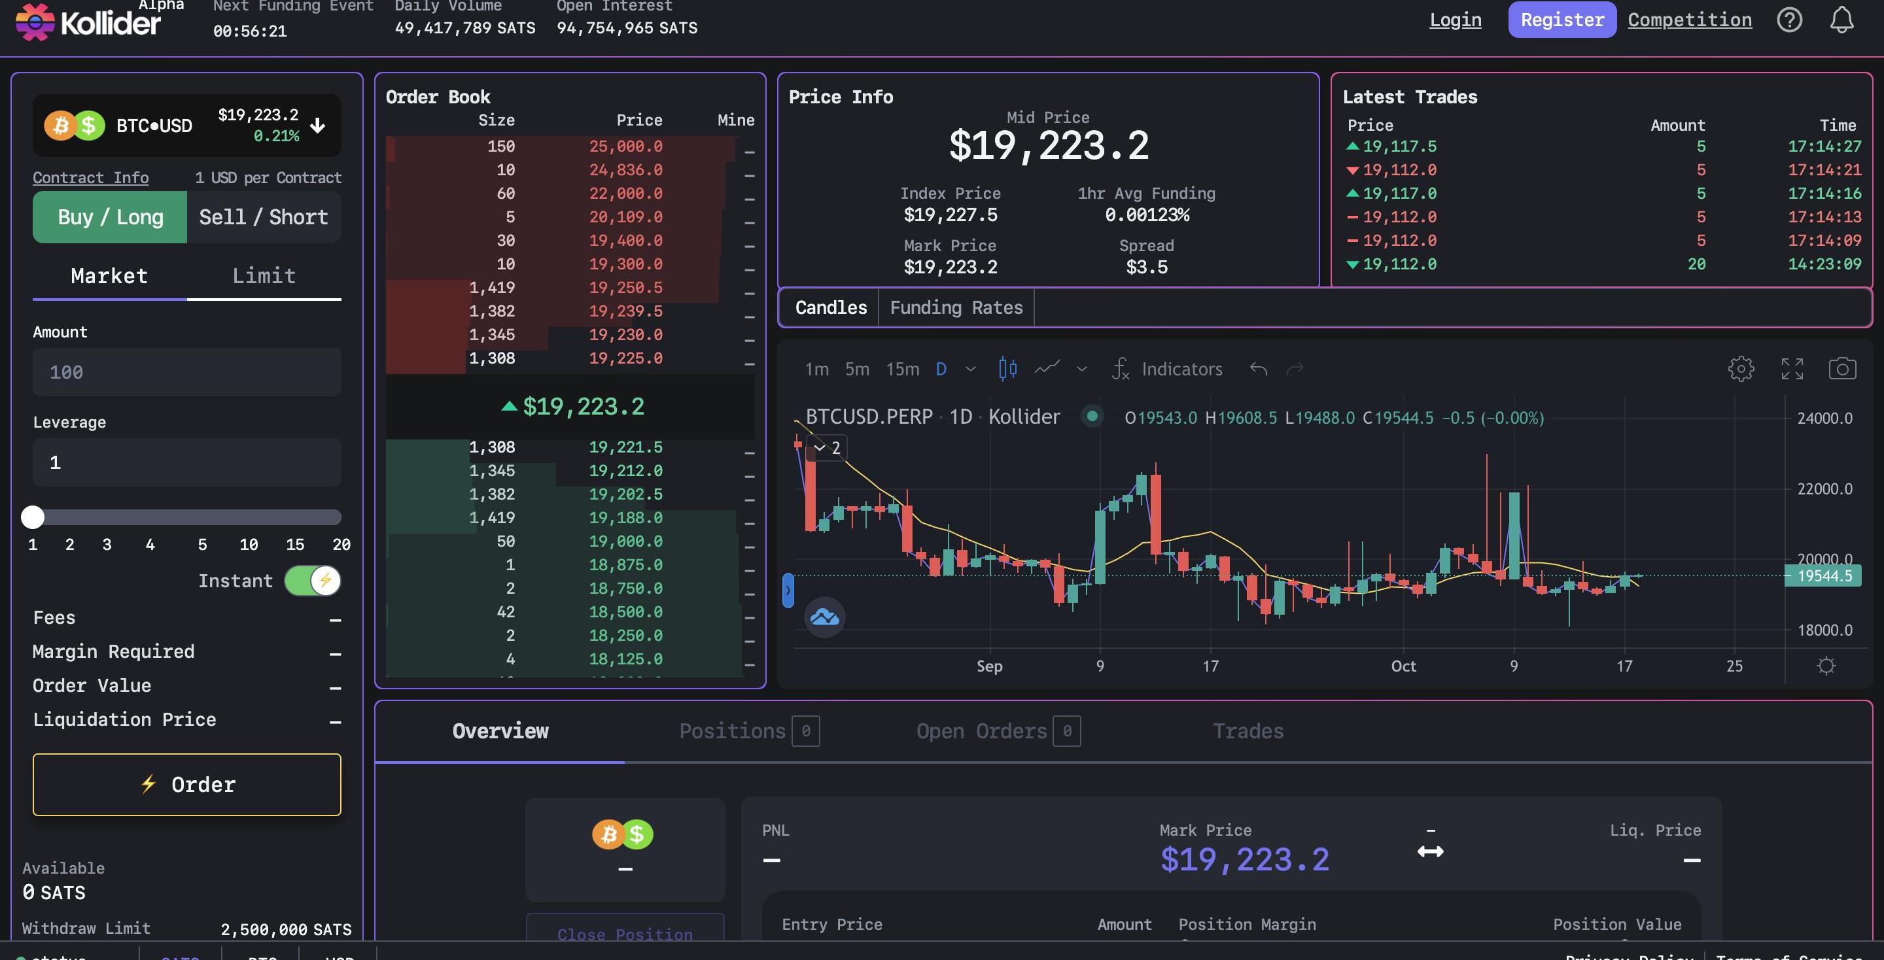Switch to the Funding Rates tab
The image size is (1884, 960).
click(956, 308)
